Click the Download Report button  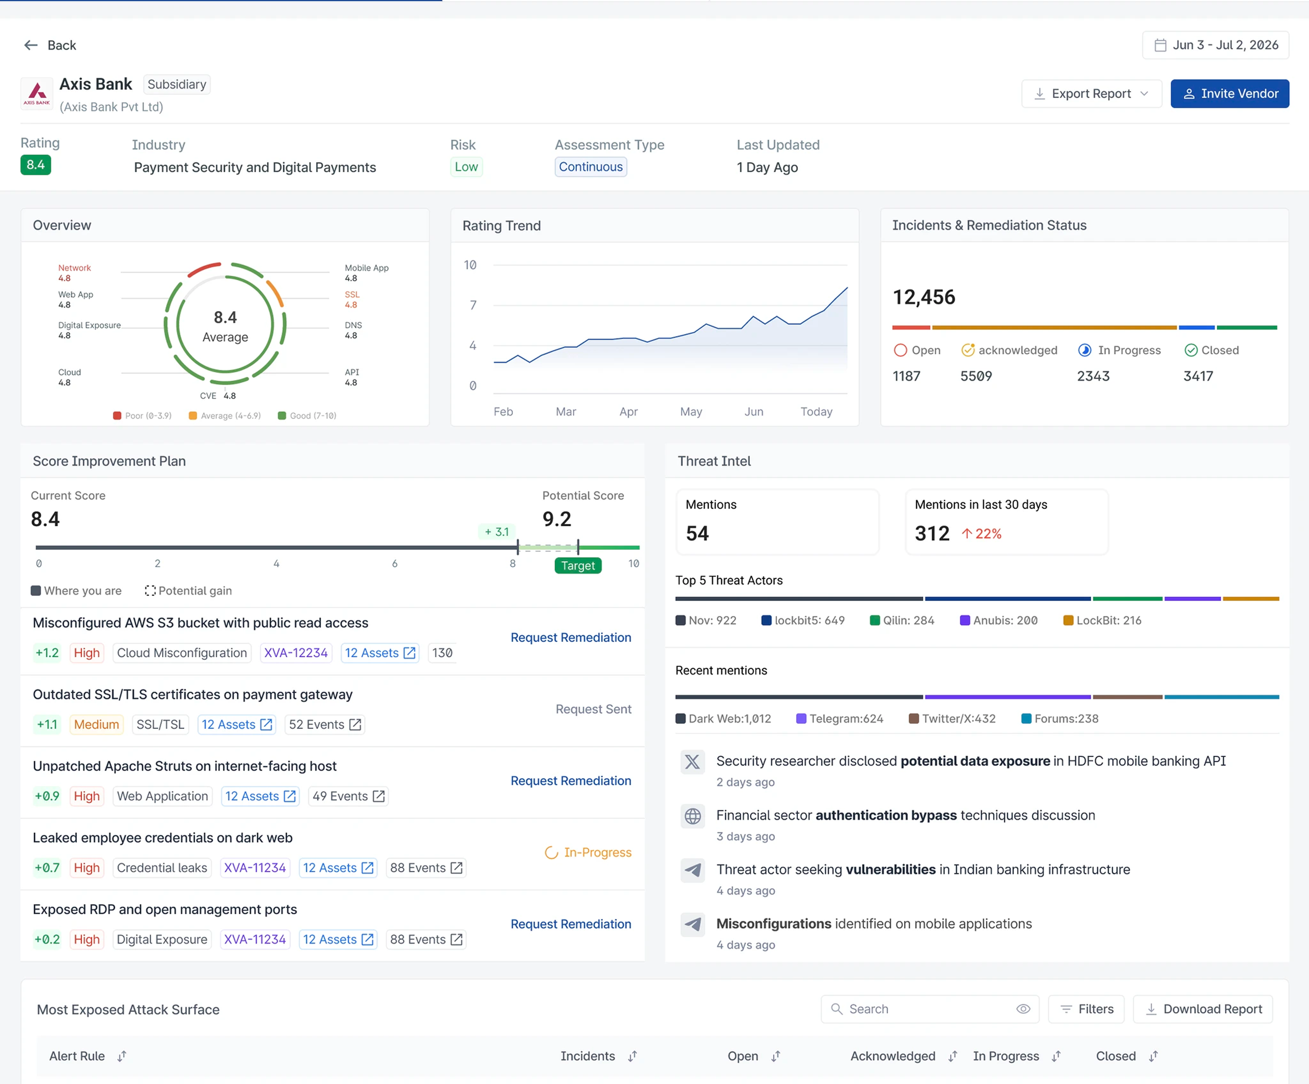pyautogui.click(x=1202, y=1009)
